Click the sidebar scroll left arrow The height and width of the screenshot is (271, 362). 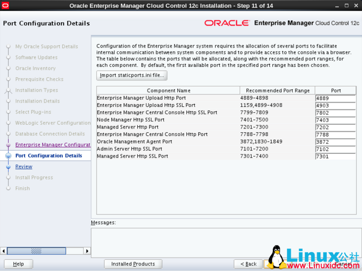point(3,250)
